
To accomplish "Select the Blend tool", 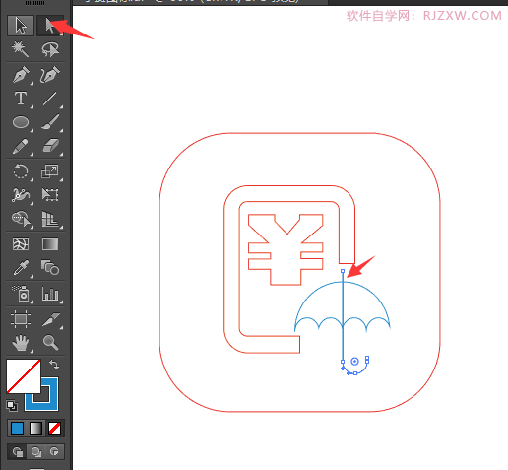I will (x=50, y=267).
